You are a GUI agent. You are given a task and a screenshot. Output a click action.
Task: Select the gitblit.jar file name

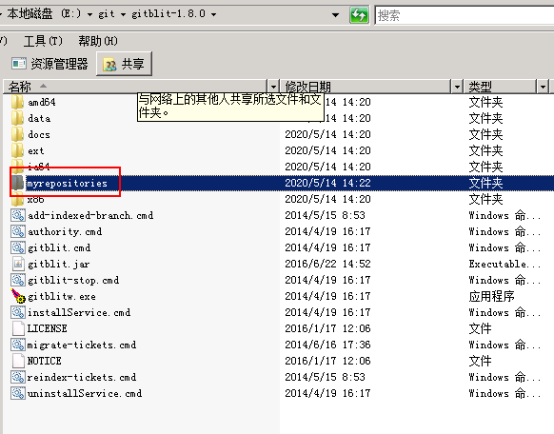click(x=59, y=265)
